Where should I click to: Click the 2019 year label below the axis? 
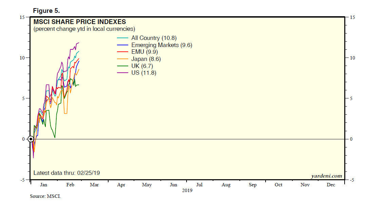click(x=187, y=191)
